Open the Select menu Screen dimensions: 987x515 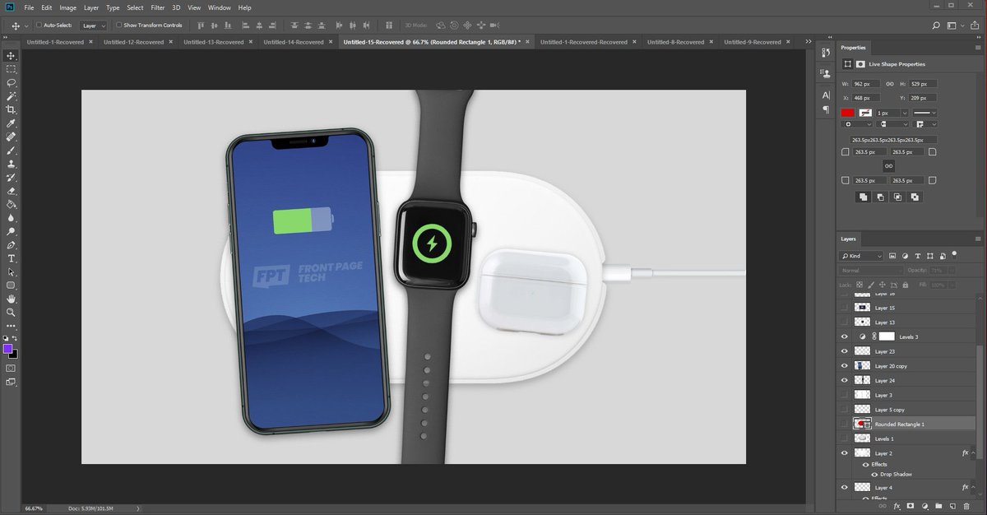135,7
